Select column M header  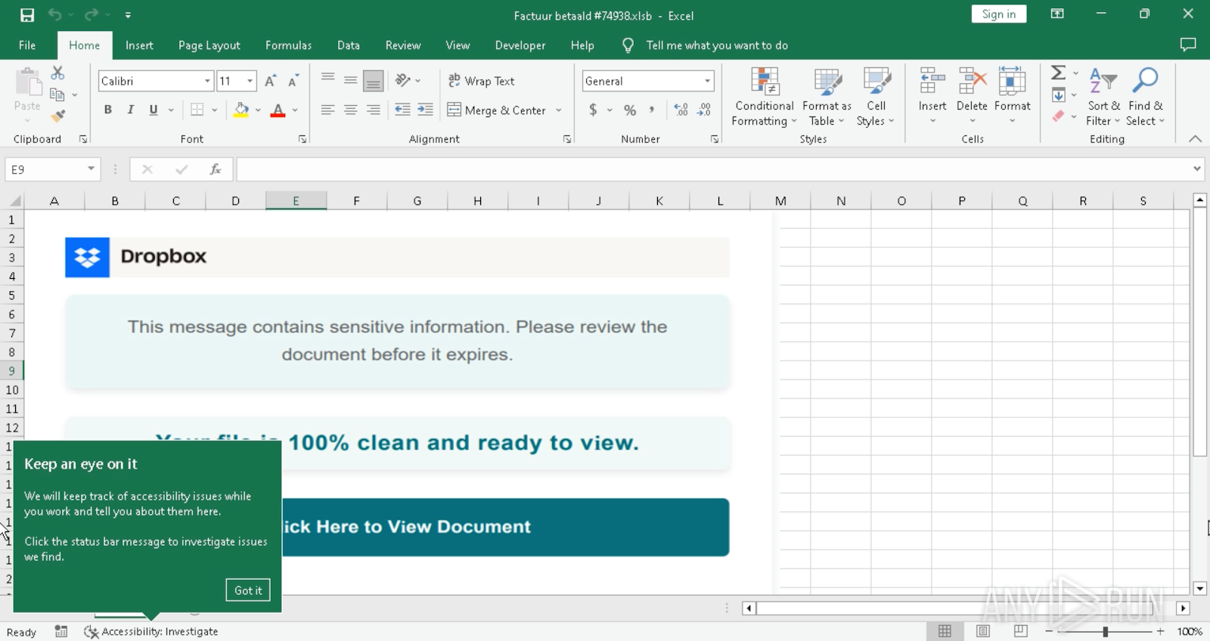click(x=780, y=201)
